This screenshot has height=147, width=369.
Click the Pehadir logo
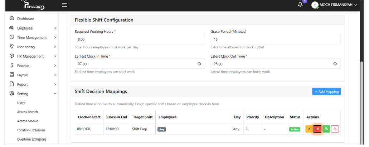tap(35, 5)
